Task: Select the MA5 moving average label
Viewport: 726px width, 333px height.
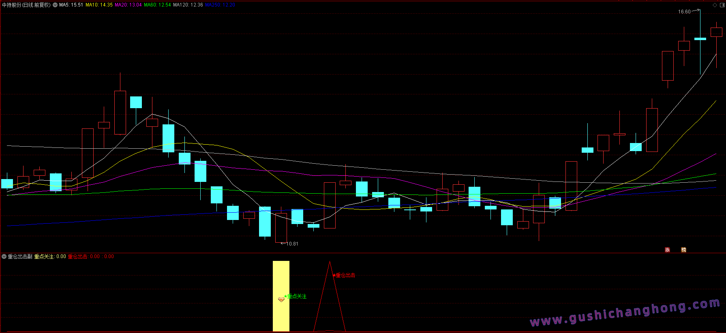Action: (x=71, y=5)
